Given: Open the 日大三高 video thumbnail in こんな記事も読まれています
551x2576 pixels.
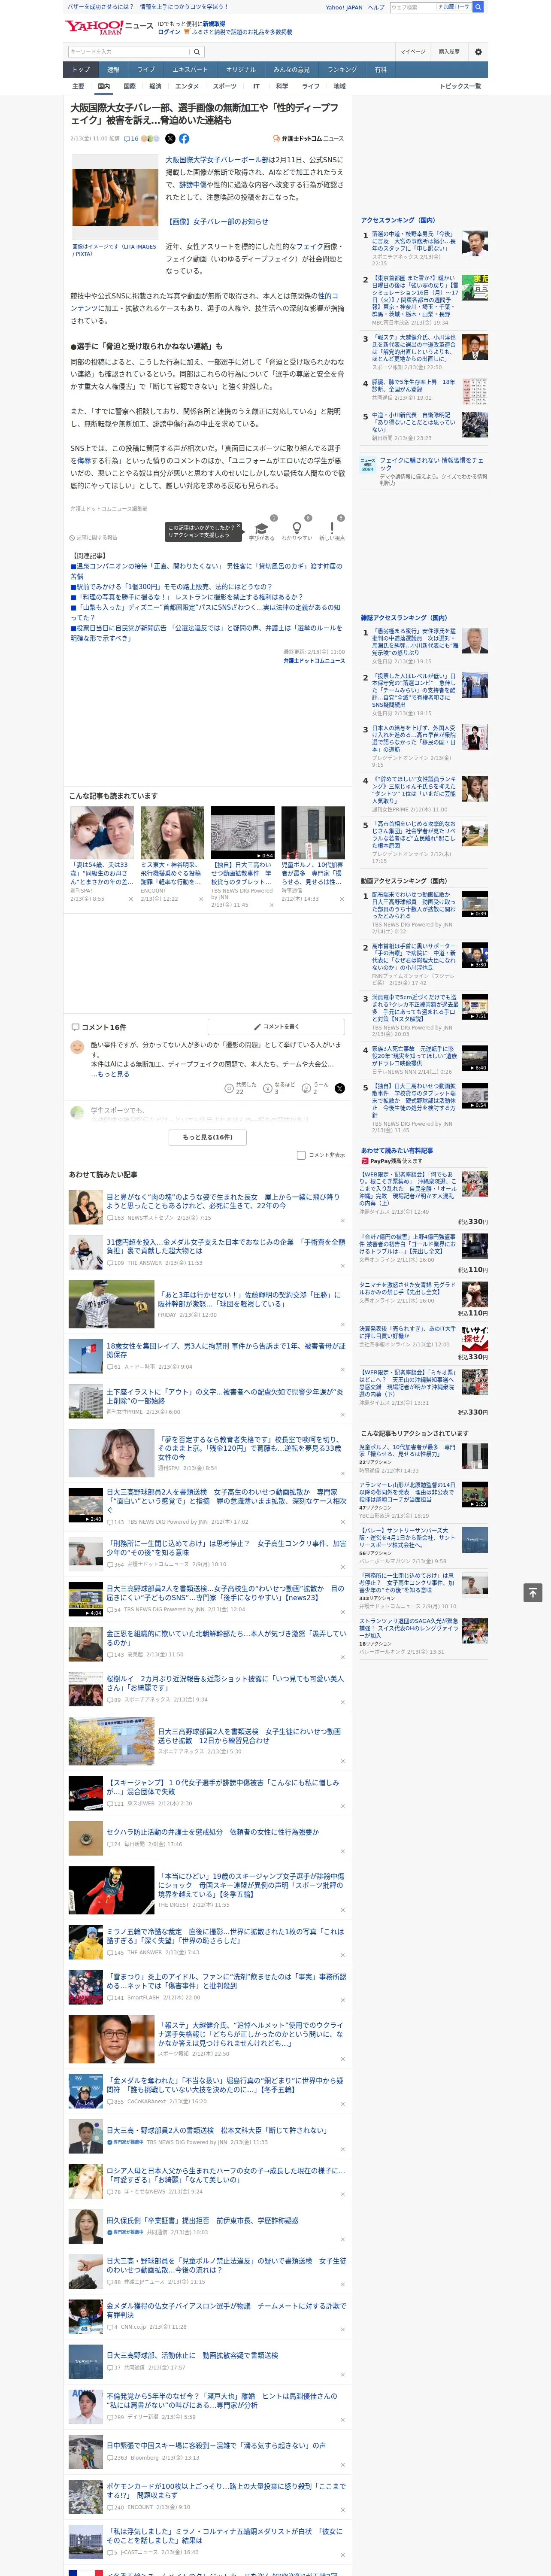Looking at the screenshot, I should [242, 833].
